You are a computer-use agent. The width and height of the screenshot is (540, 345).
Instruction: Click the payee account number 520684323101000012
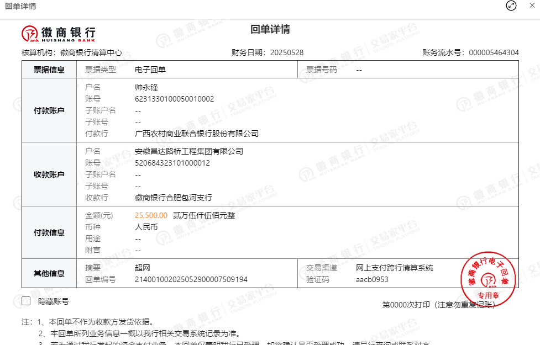[x=172, y=163]
